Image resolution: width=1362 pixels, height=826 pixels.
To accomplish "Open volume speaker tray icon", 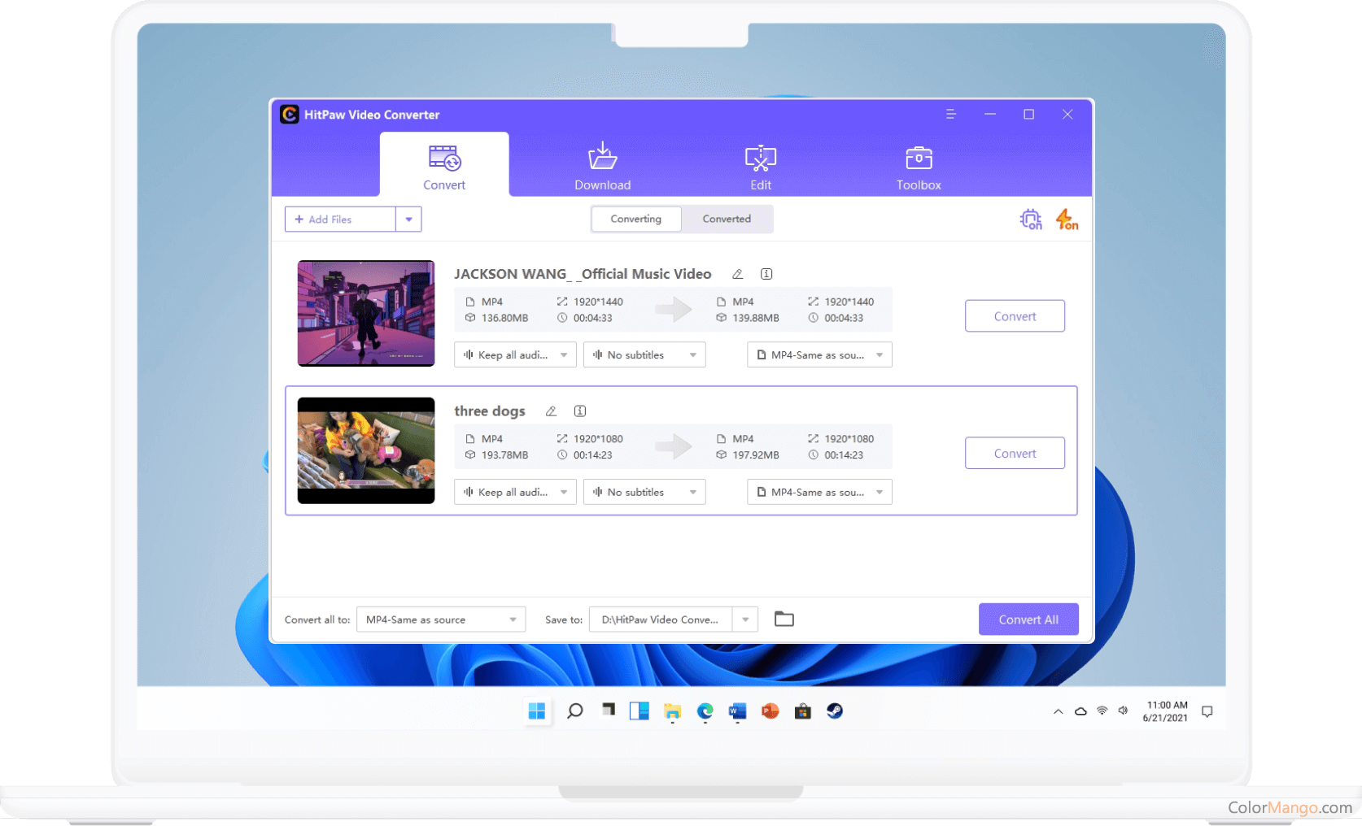I will pyautogui.click(x=1123, y=711).
